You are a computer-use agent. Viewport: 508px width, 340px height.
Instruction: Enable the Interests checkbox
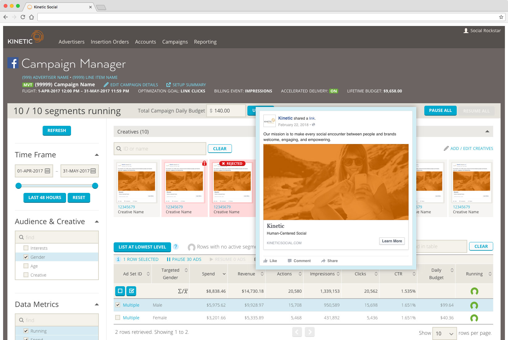[26, 248]
